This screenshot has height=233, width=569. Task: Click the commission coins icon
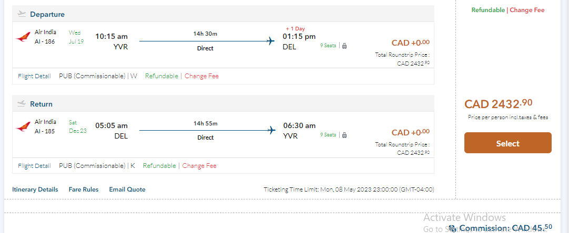tap(452, 228)
